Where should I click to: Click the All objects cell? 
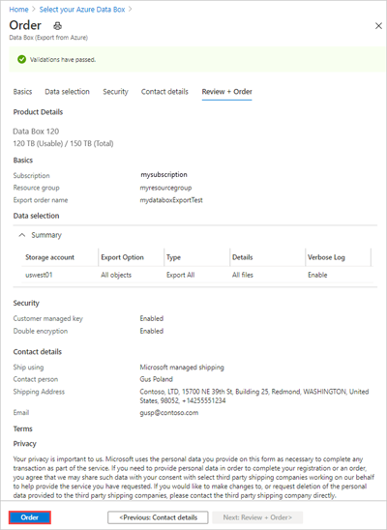(x=116, y=275)
